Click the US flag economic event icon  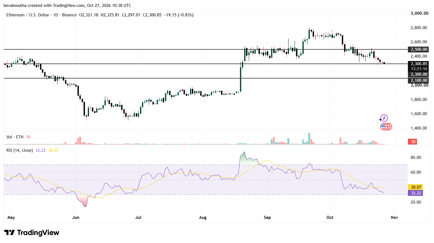(384, 127)
